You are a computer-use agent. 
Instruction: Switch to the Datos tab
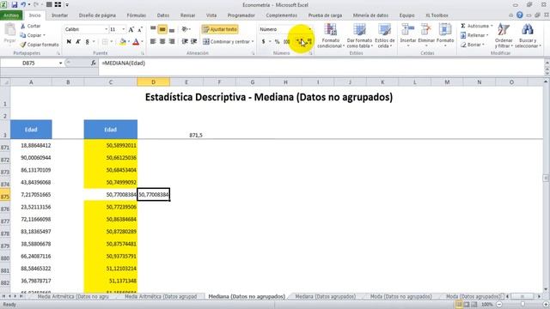162,15
